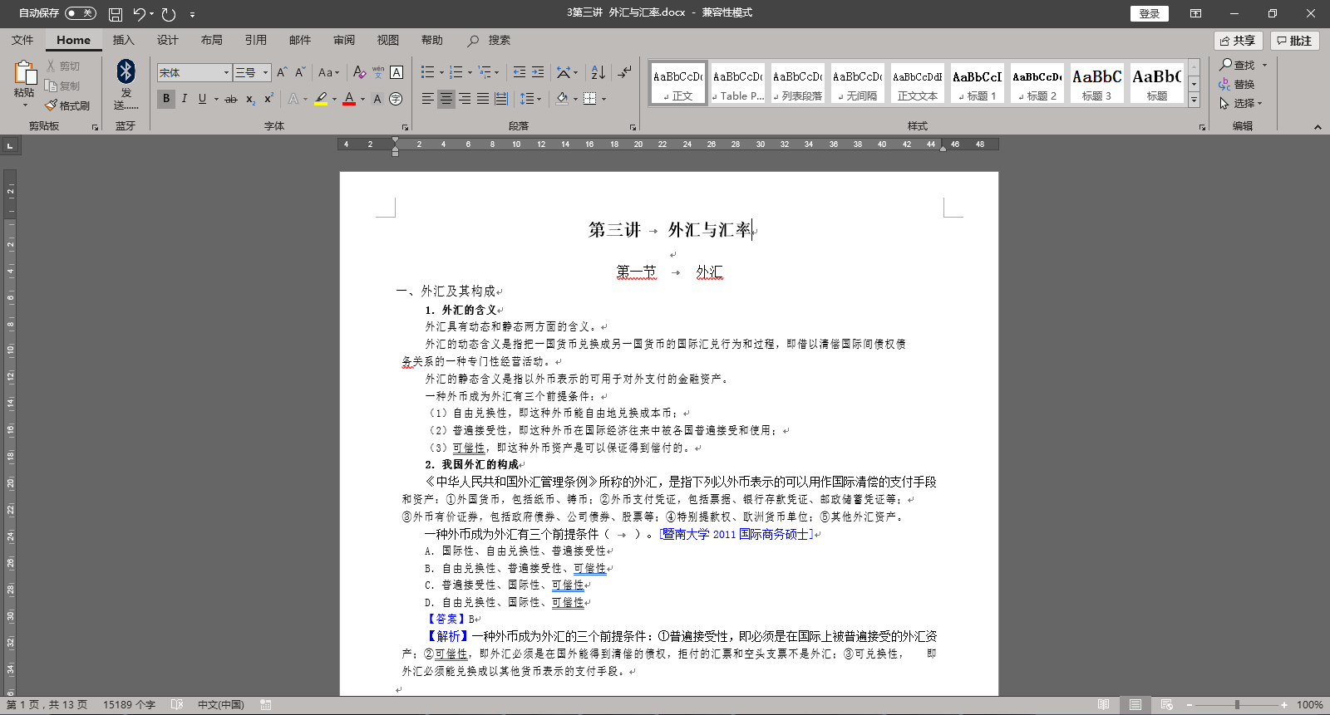
Task: Open the spelling check status icon
Action: pyautogui.click(x=177, y=704)
